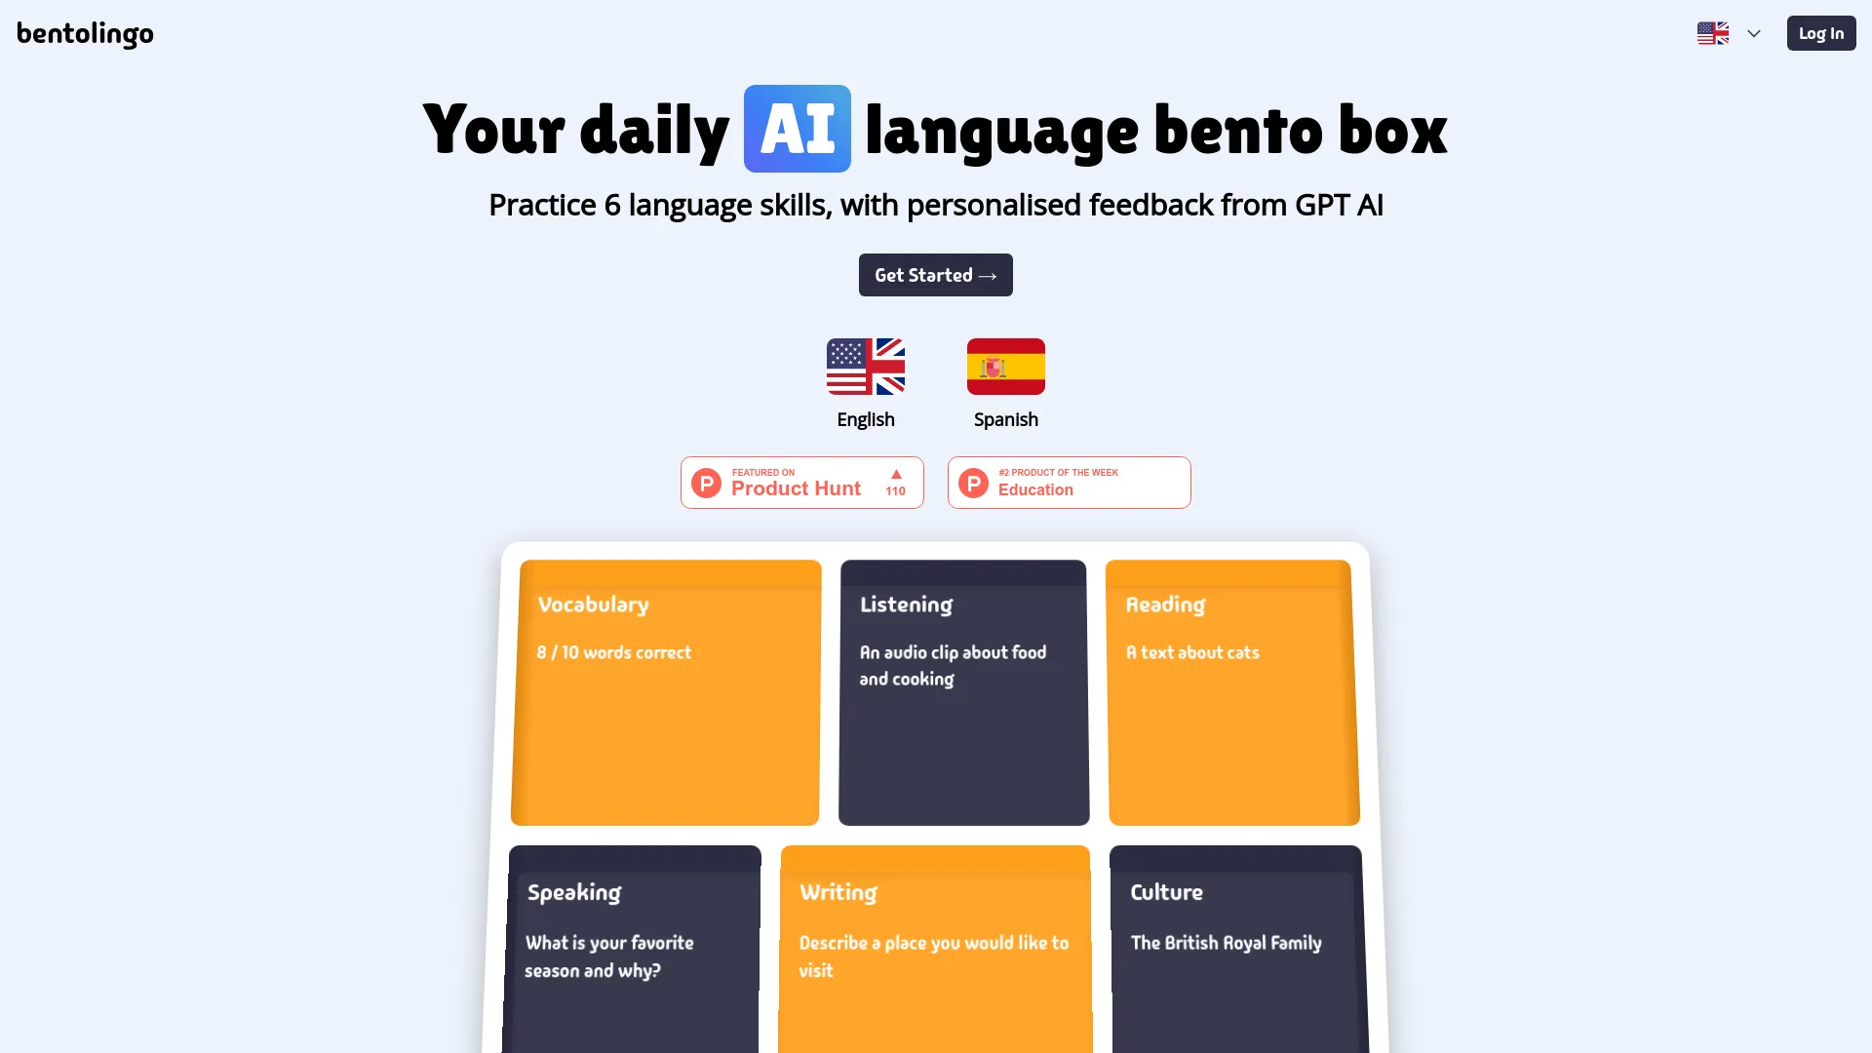Expand the Education product badge
The height and width of the screenshot is (1053, 1872).
coord(1069,483)
